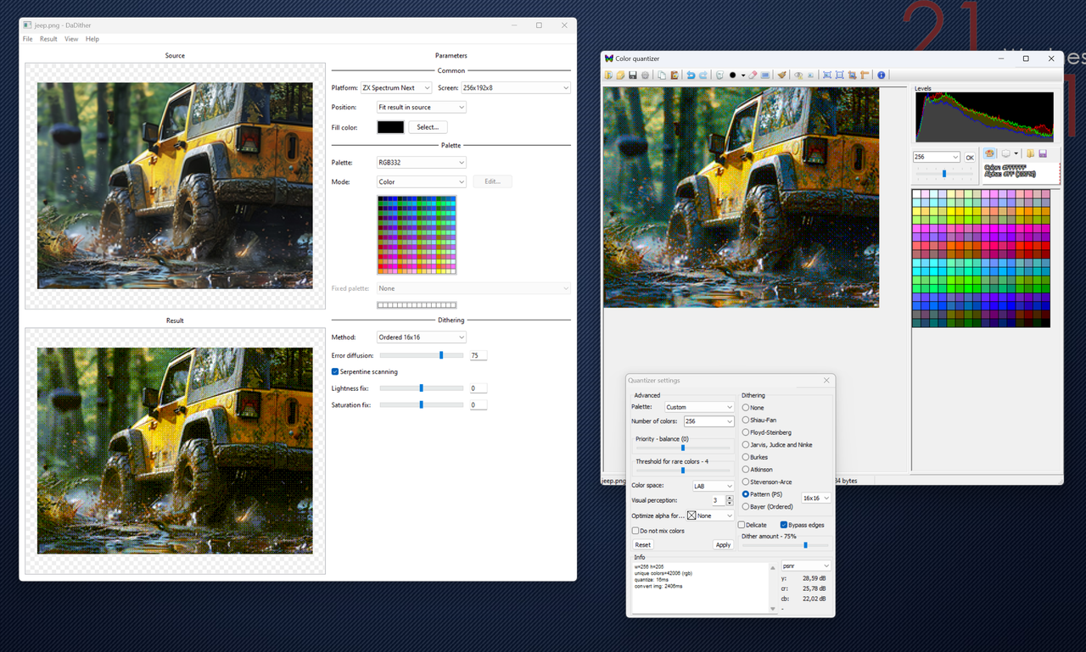Click the Reset button in Quantizer settings

tap(643, 544)
